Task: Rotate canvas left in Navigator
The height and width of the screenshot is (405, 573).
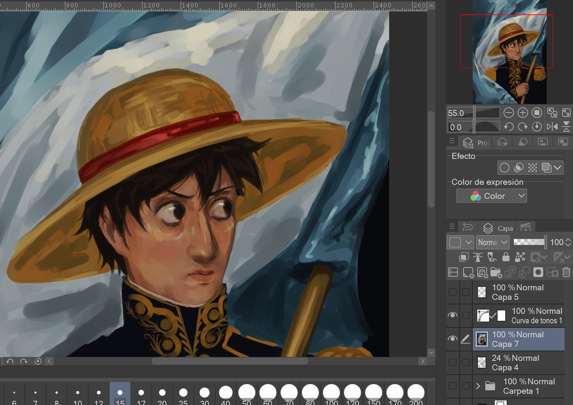Action: [x=509, y=127]
